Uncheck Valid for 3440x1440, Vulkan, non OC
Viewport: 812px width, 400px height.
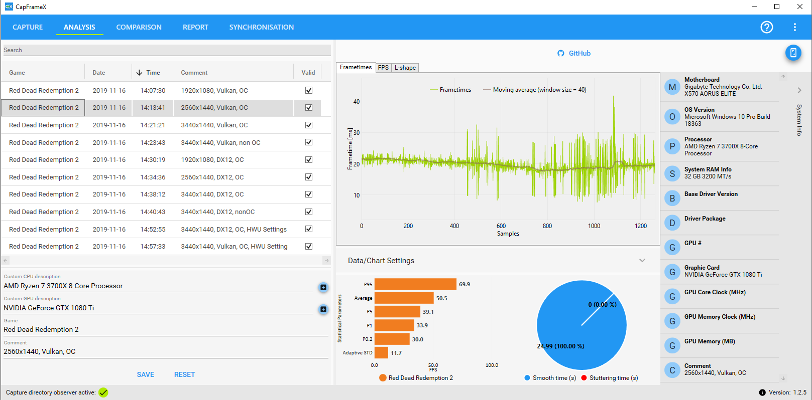(309, 142)
